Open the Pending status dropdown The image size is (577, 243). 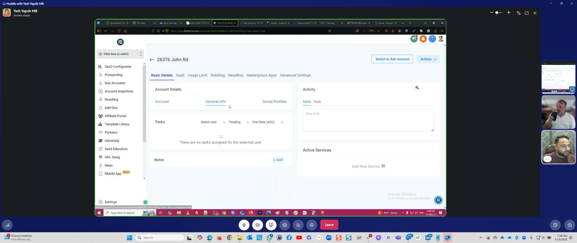239,122
